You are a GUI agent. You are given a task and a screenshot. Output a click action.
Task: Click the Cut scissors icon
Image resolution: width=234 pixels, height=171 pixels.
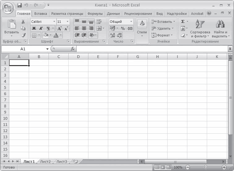[x=23, y=22]
